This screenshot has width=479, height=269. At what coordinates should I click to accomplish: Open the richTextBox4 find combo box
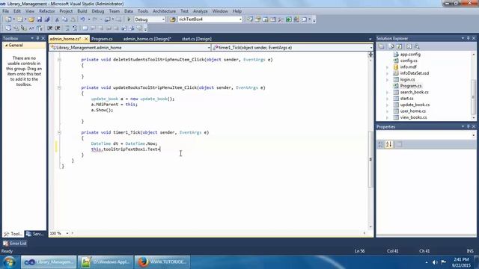[x=240, y=19]
